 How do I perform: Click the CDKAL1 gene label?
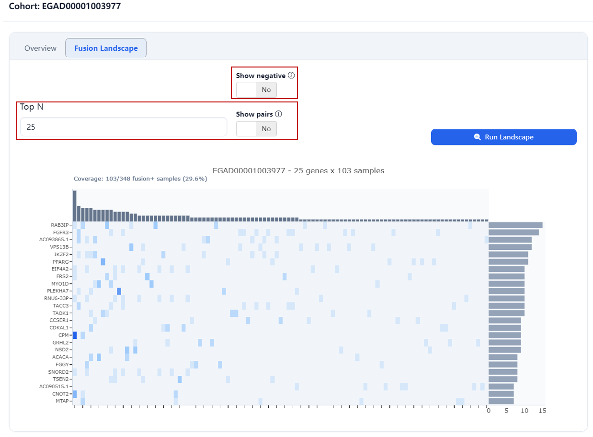(x=60, y=328)
